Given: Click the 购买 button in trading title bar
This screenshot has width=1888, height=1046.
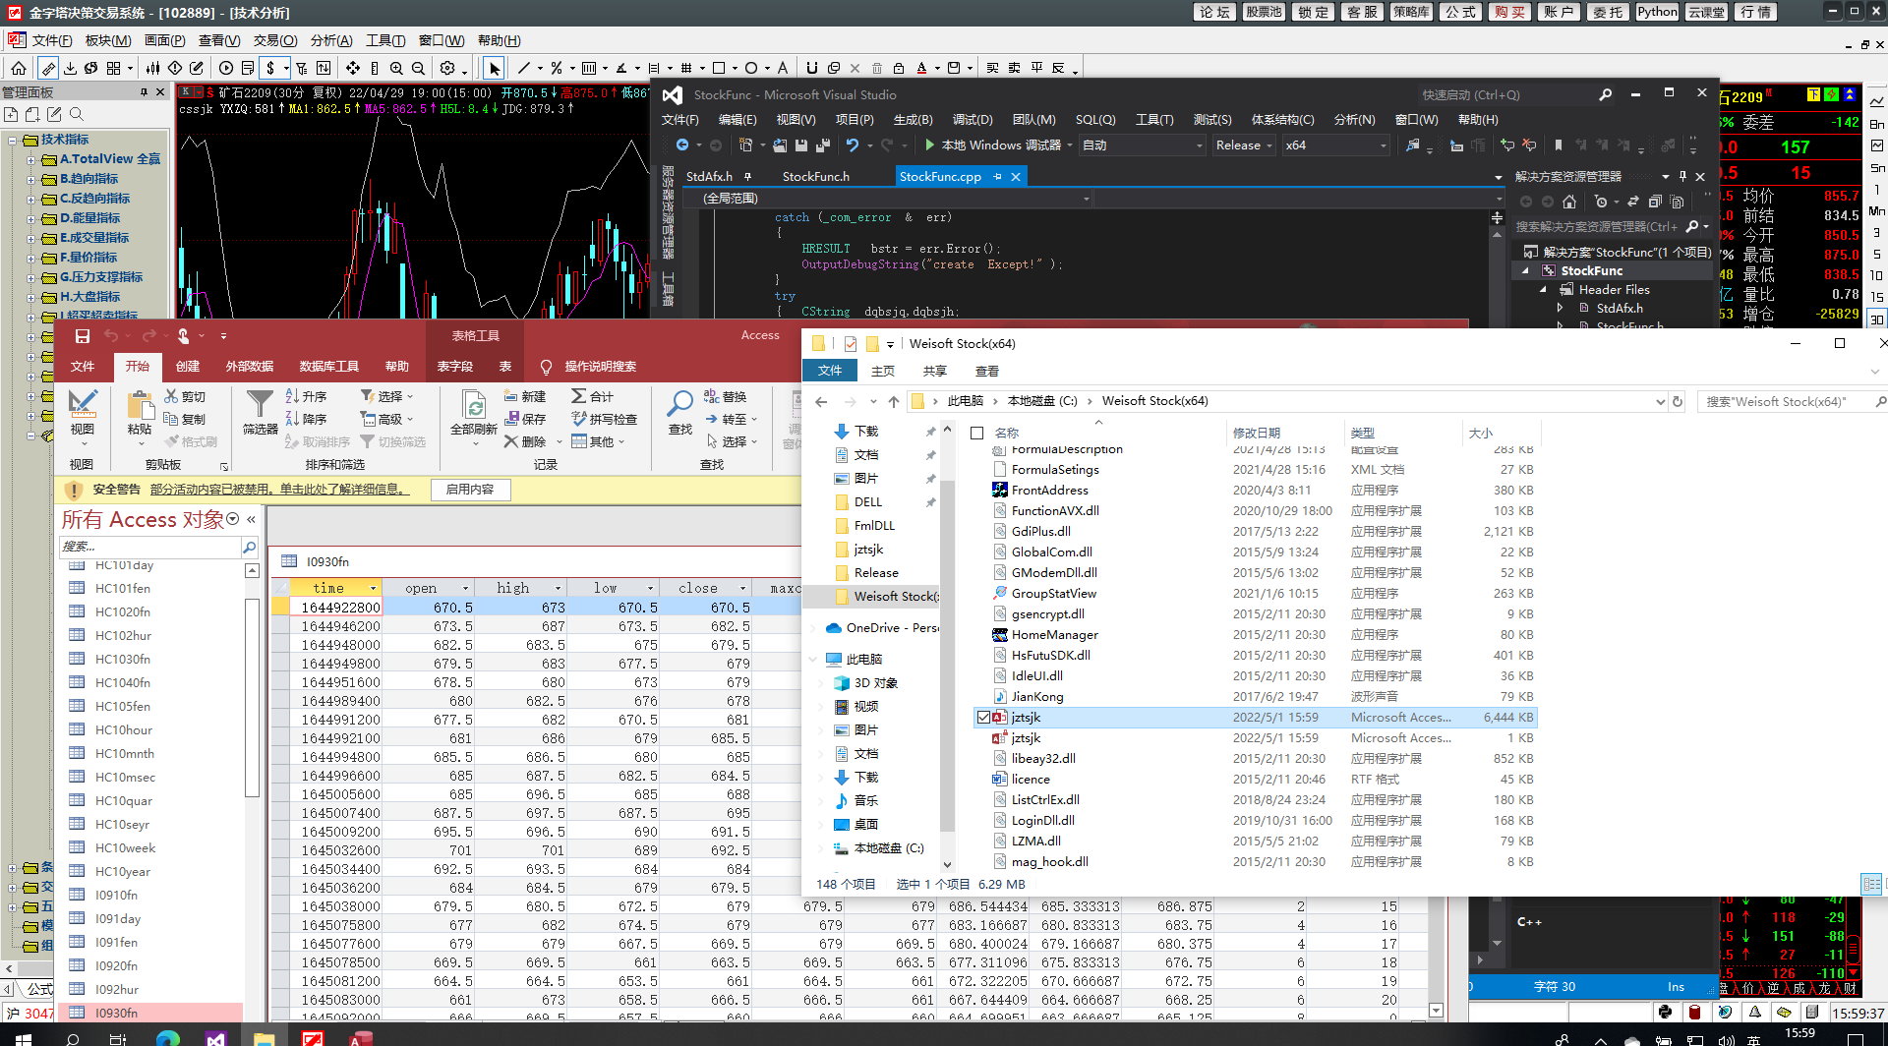Looking at the screenshot, I should coord(1509,12).
